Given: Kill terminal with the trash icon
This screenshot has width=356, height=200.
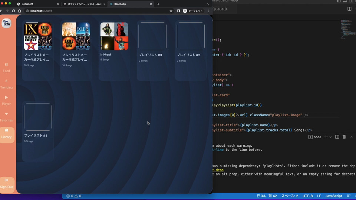Looking at the screenshot, I should point(344,137).
